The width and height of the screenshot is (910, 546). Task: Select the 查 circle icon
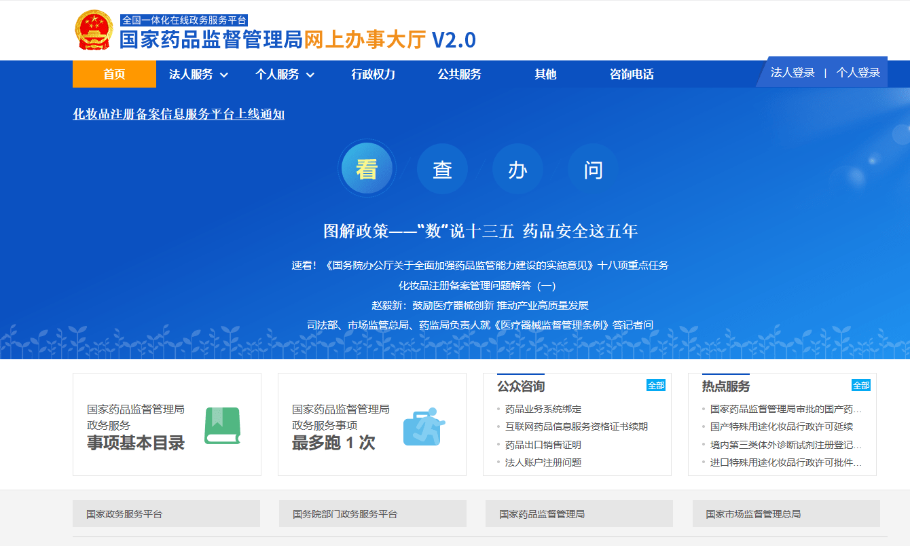(x=442, y=169)
